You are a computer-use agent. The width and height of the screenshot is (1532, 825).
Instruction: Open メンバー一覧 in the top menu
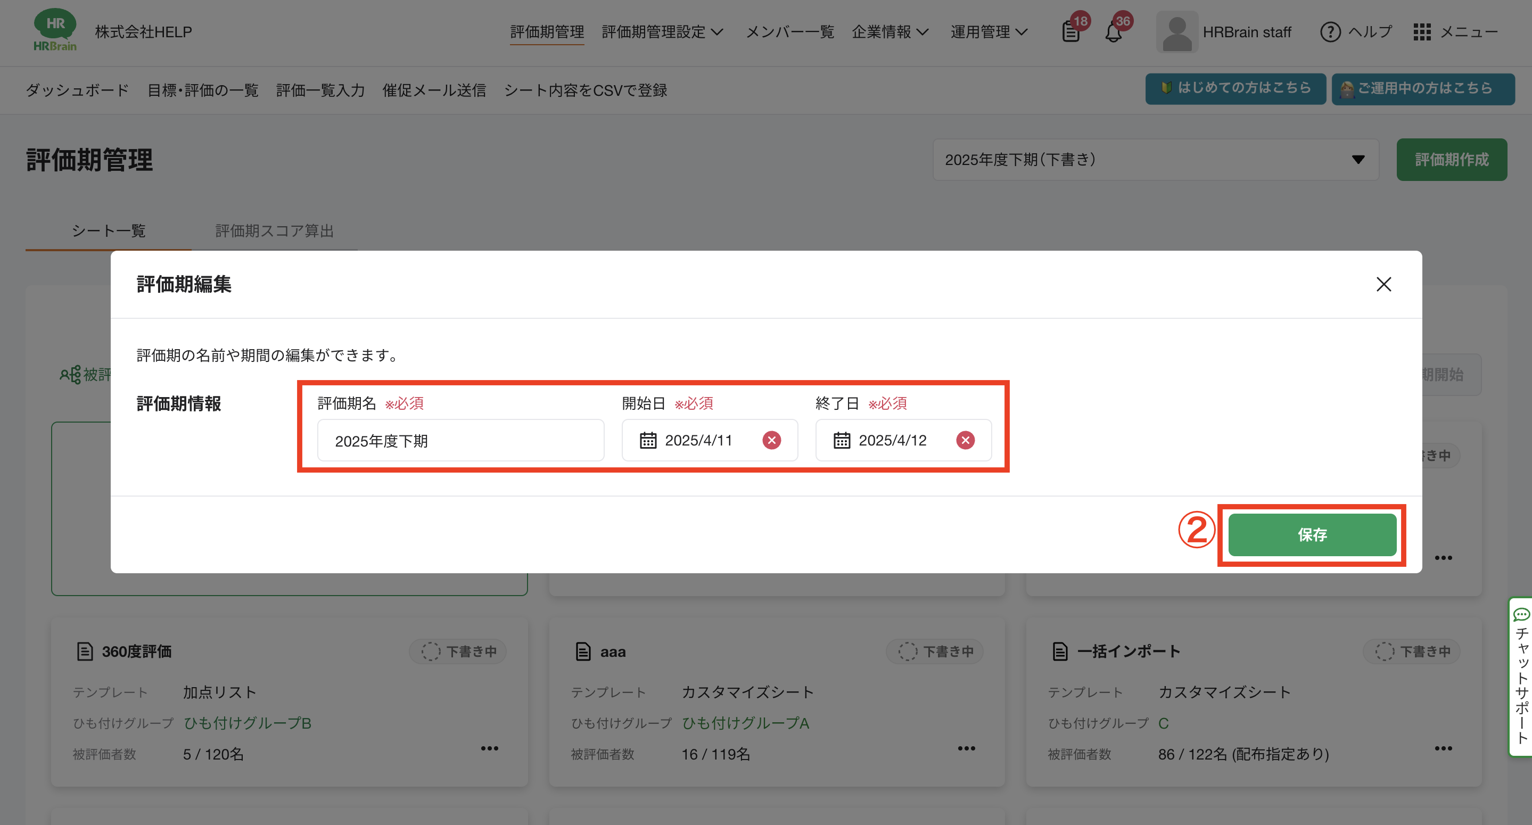click(789, 32)
